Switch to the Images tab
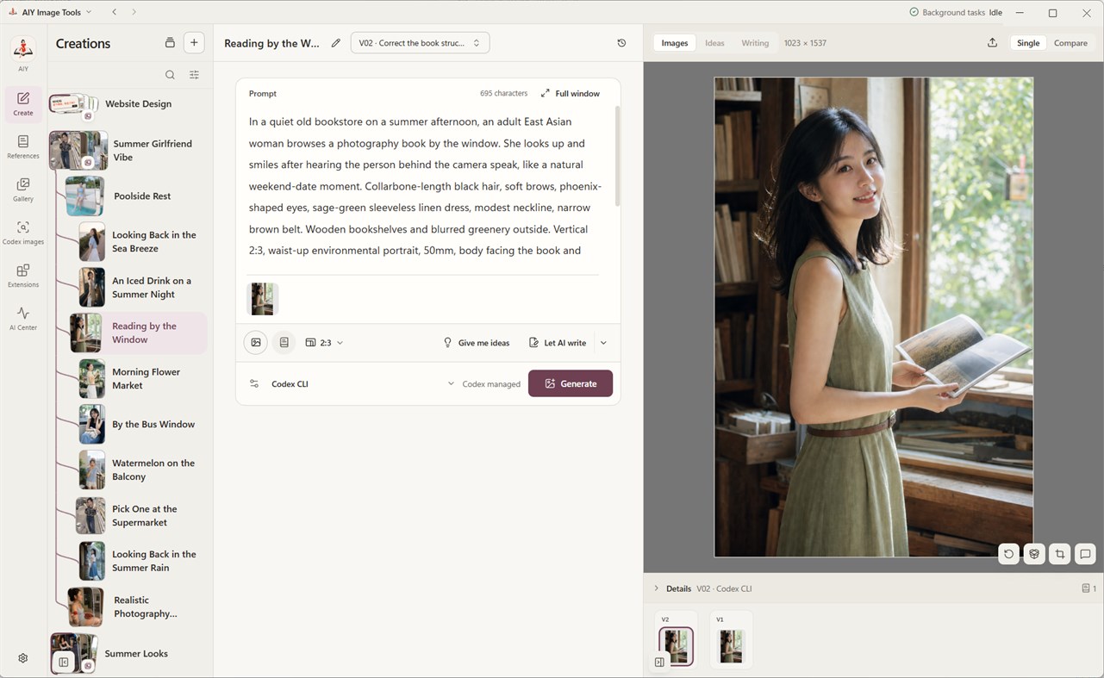The image size is (1104, 678). (x=675, y=43)
